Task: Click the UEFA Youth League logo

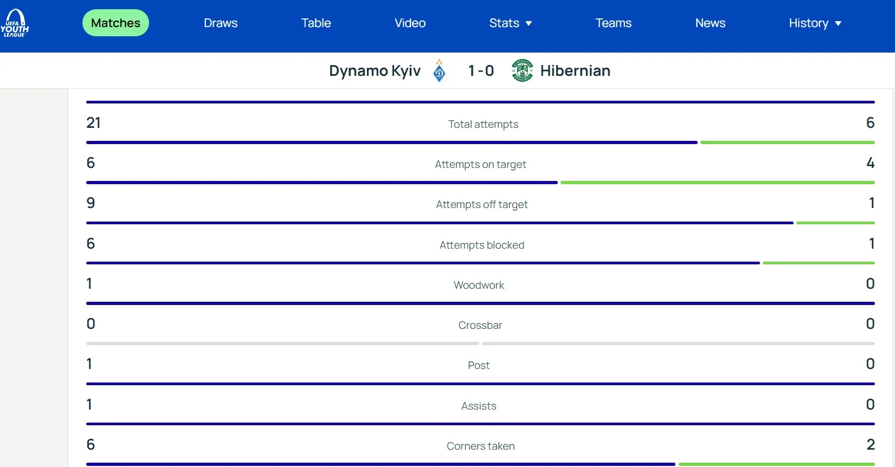Action: 15,23
